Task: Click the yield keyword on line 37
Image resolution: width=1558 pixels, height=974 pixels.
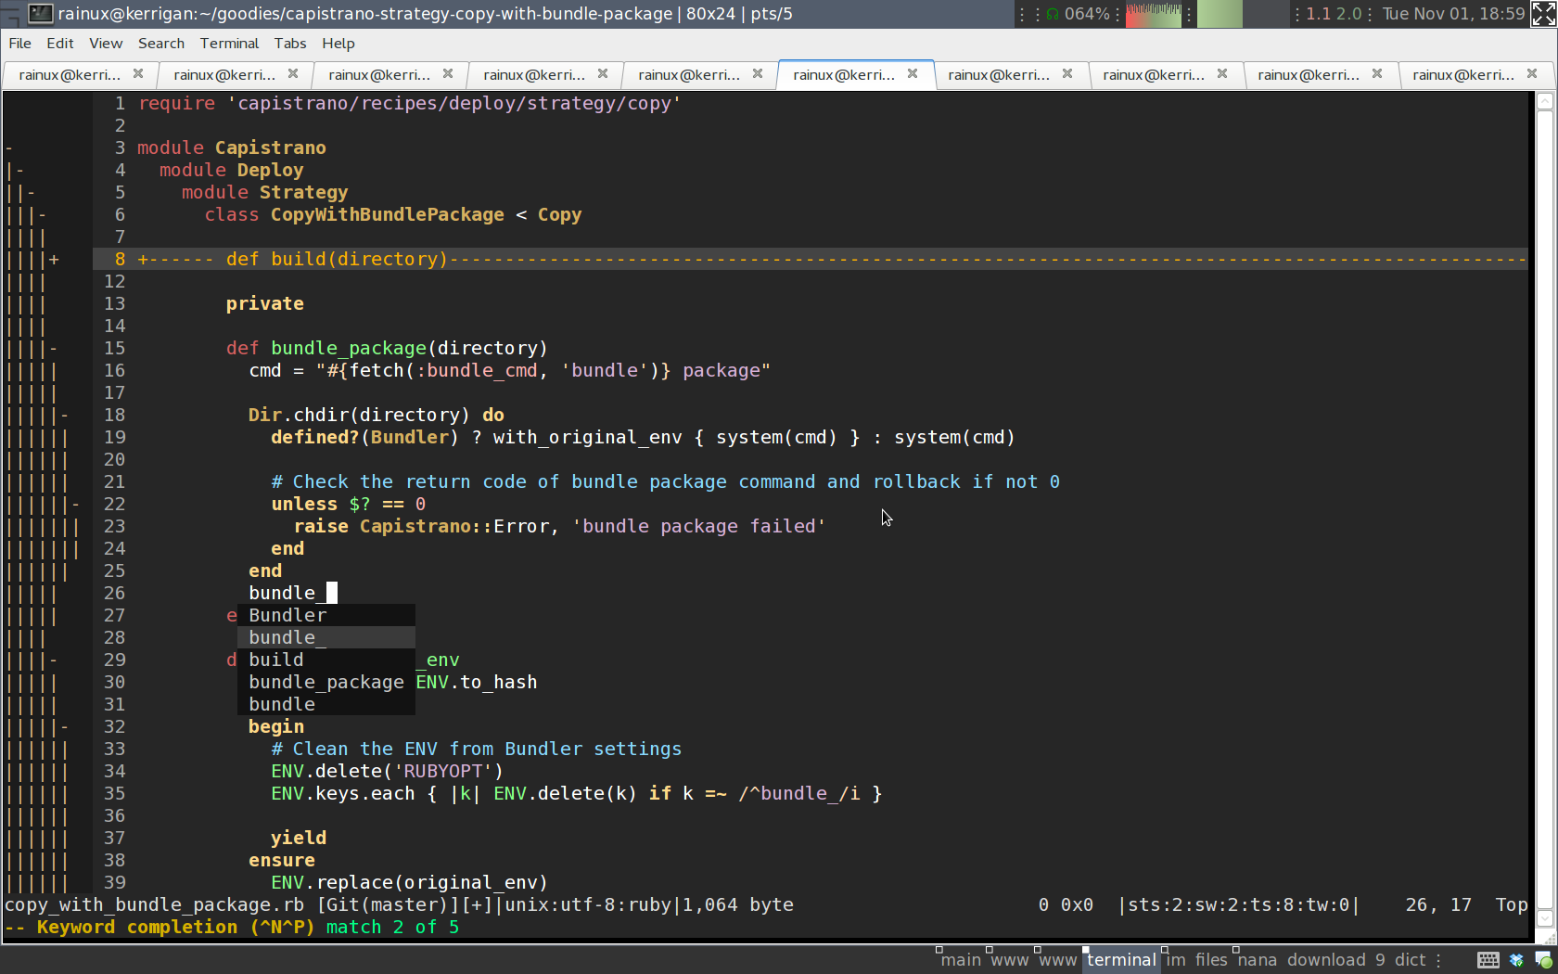Action: tap(299, 838)
